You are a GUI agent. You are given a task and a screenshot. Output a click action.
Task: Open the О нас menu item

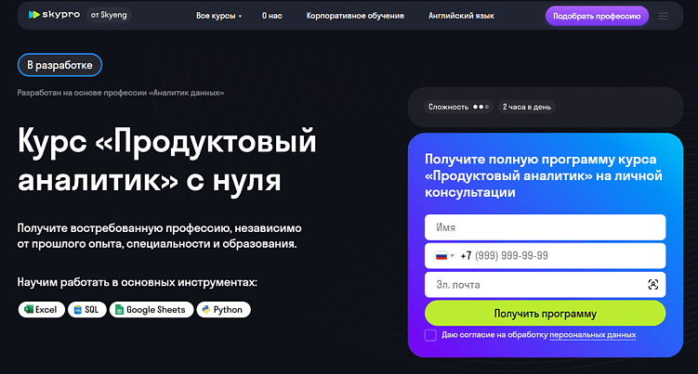[271, 16]
